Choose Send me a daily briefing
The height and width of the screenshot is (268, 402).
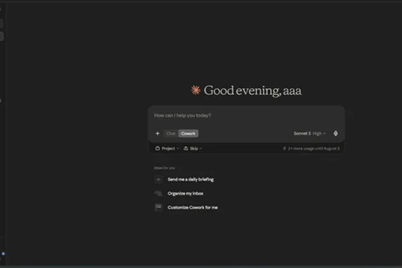tap(190, 180)
